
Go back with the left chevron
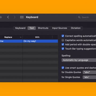pos(8,17)
